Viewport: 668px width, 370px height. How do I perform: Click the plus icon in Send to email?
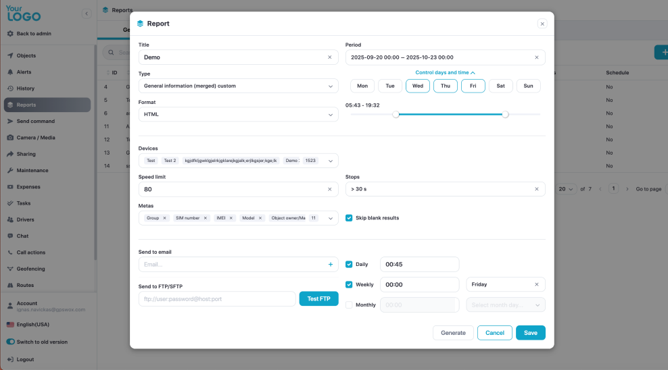pos(330,265)
